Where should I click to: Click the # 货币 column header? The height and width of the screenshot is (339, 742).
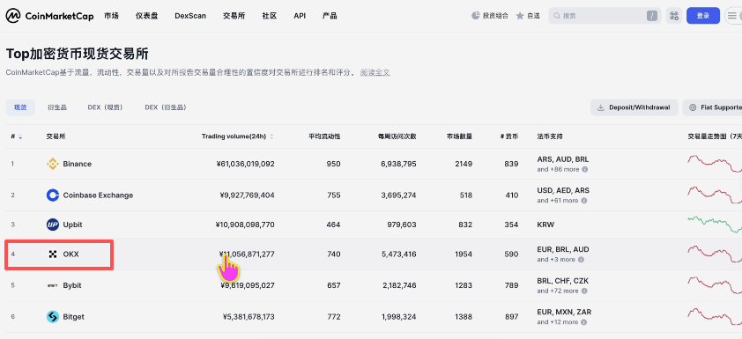click(509, 136)
